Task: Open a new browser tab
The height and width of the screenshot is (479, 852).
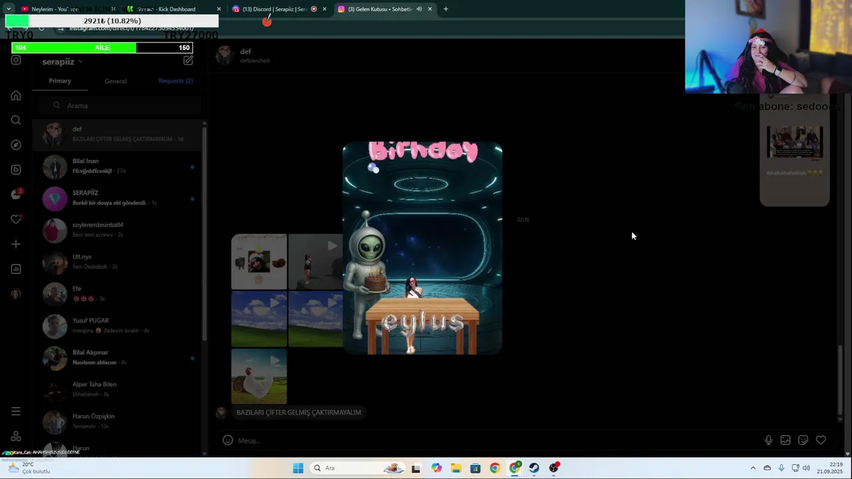Action: (446, 9)
